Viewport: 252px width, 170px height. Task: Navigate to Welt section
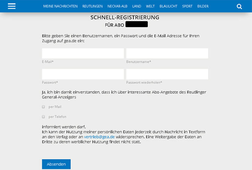[x=150, y=6]
